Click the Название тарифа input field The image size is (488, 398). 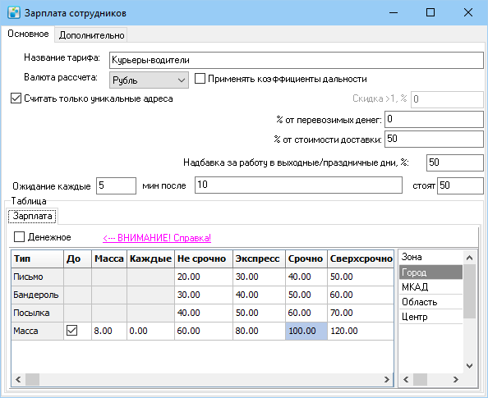point(297,60)
